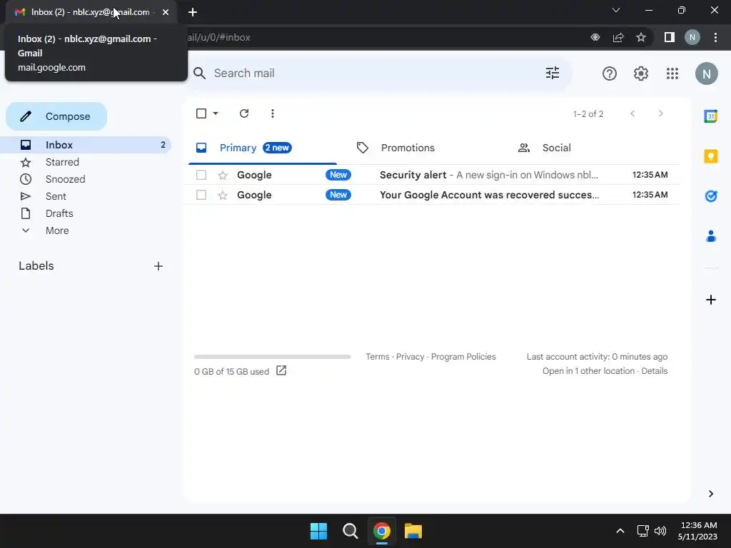The height and width of the screenshot is (548, 731).
Task: Share this page from address bar
Action: pyautogui.click(x=618, y=37)
